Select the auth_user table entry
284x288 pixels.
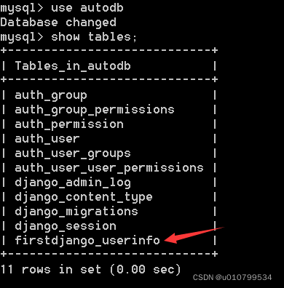coord(47,139)
